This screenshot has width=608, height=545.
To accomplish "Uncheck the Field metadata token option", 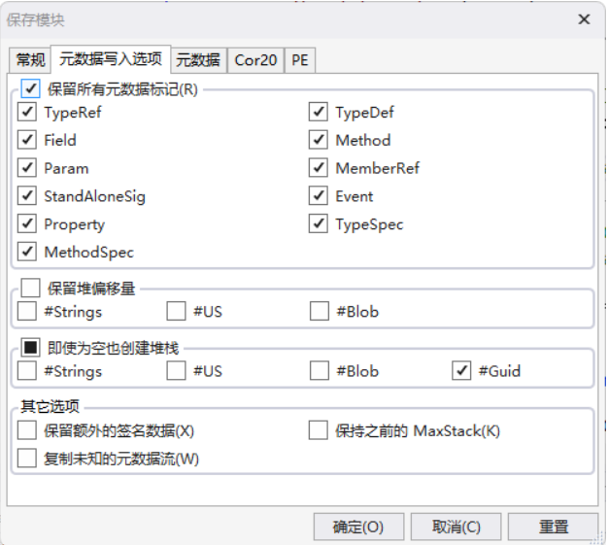I will [27, 141].
